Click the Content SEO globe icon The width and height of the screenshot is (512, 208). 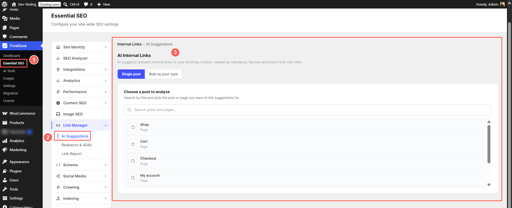pos(58,103)
